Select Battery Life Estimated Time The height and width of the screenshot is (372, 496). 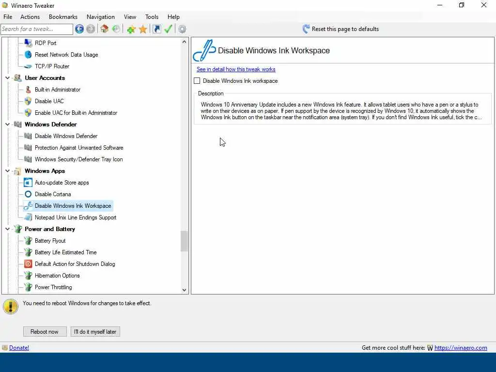click(65, 252)
